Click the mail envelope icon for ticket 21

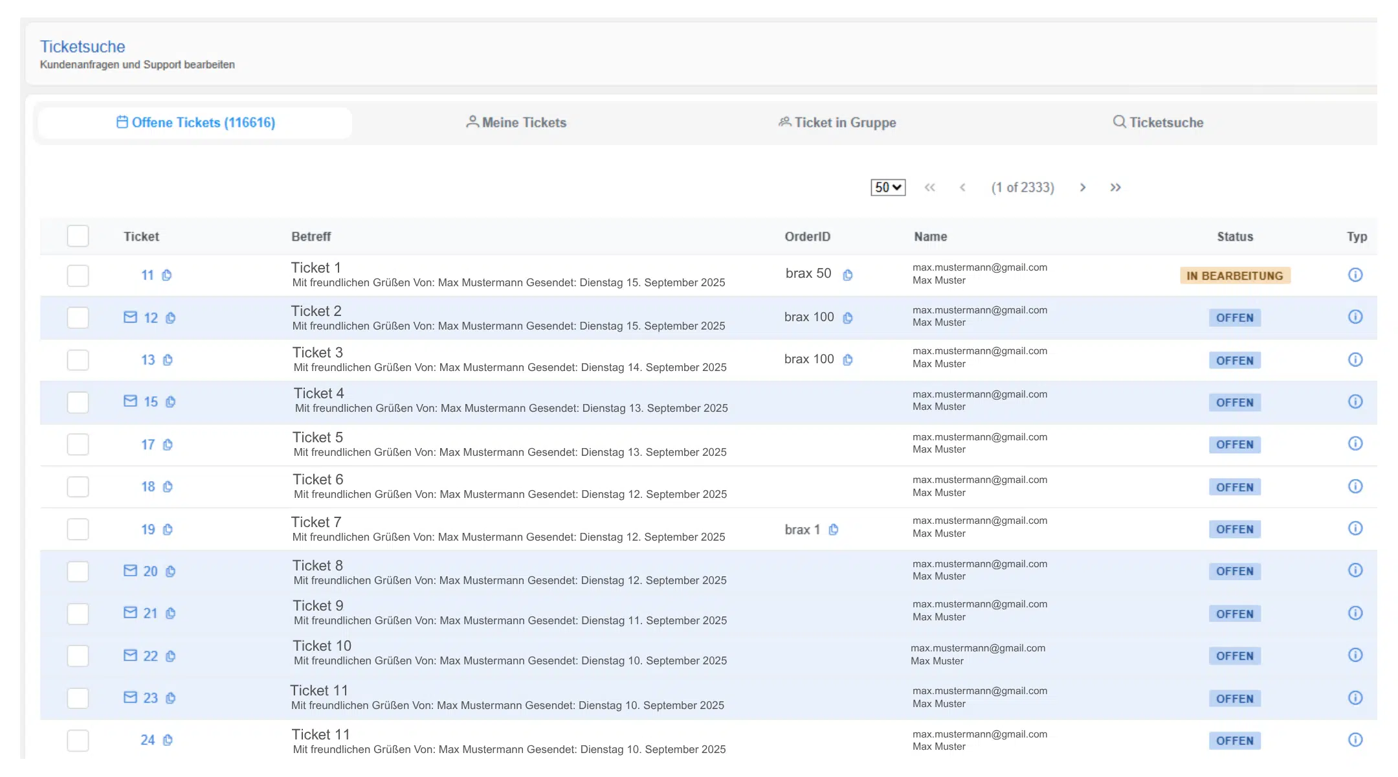(x=130, y=613)
